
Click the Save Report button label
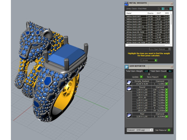click(153, 77)
